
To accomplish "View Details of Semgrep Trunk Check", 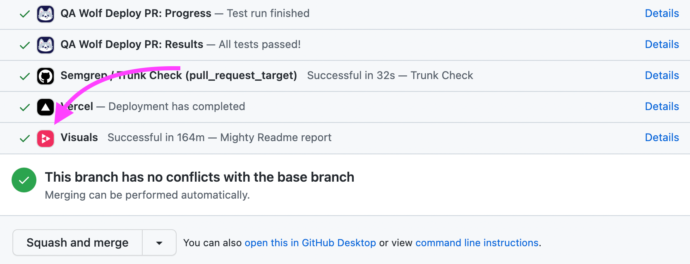I will point(662,75).
